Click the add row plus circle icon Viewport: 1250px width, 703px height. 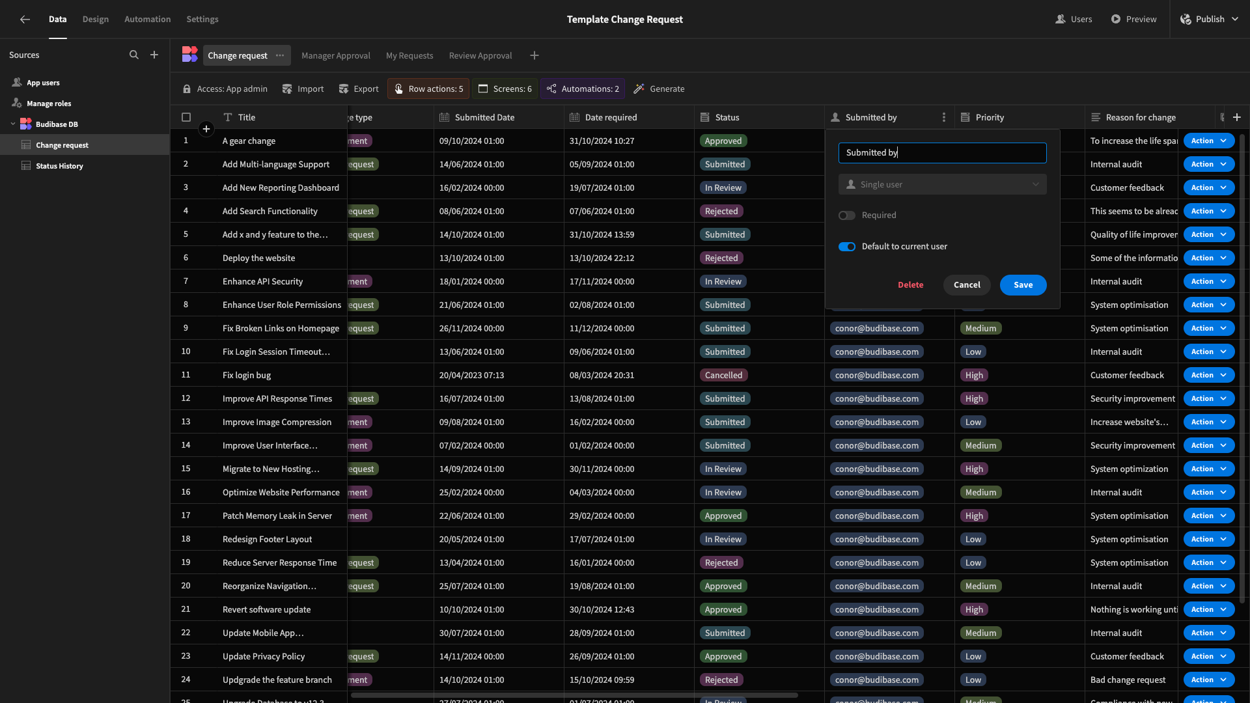[206, 129]
